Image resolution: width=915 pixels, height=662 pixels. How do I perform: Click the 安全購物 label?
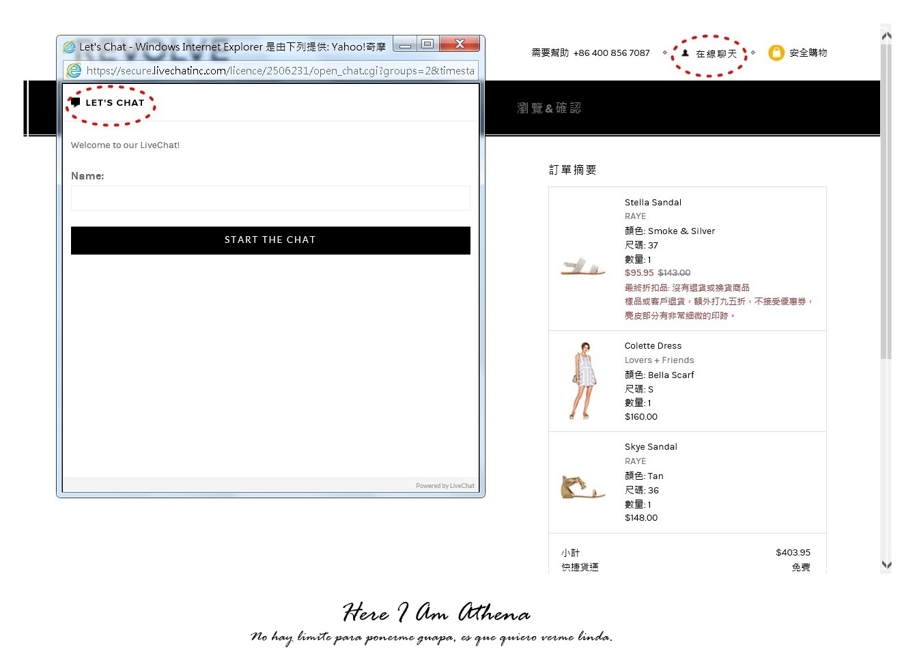(808, 53)
